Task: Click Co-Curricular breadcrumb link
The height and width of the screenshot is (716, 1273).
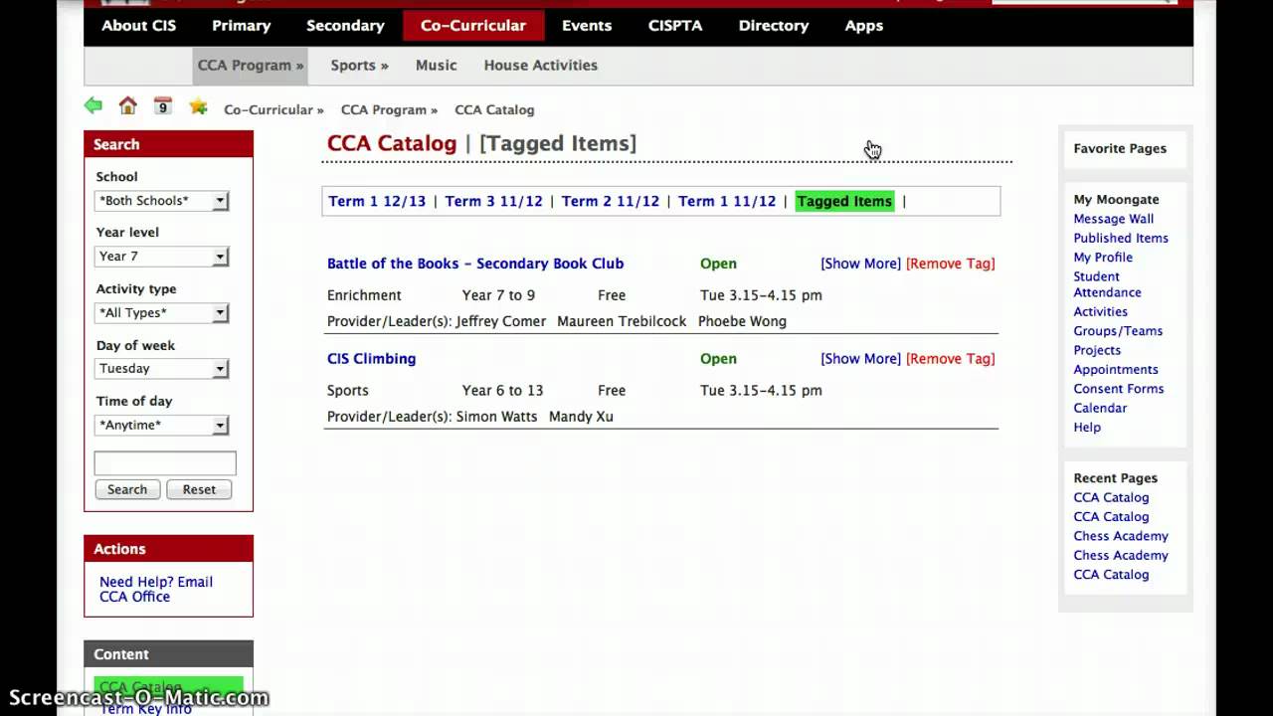Action: coord(273,110)
